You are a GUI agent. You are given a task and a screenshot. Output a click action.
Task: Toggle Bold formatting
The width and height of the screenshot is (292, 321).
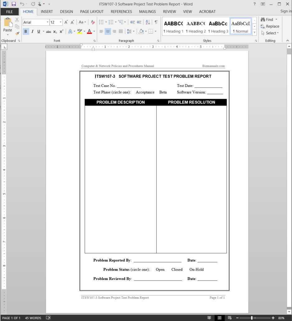point(25,31)
